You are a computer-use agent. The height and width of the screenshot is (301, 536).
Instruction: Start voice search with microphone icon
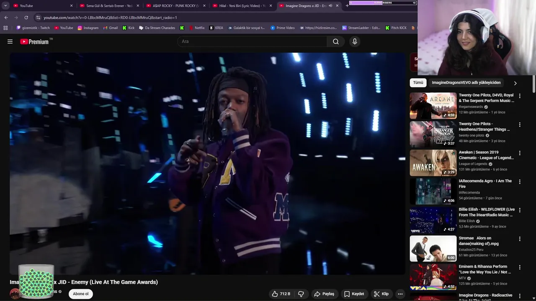(355, 41)
